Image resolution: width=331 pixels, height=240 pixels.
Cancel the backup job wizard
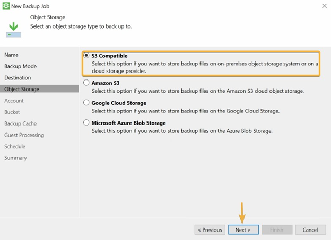pyautogui.click(x=310, y=229)
